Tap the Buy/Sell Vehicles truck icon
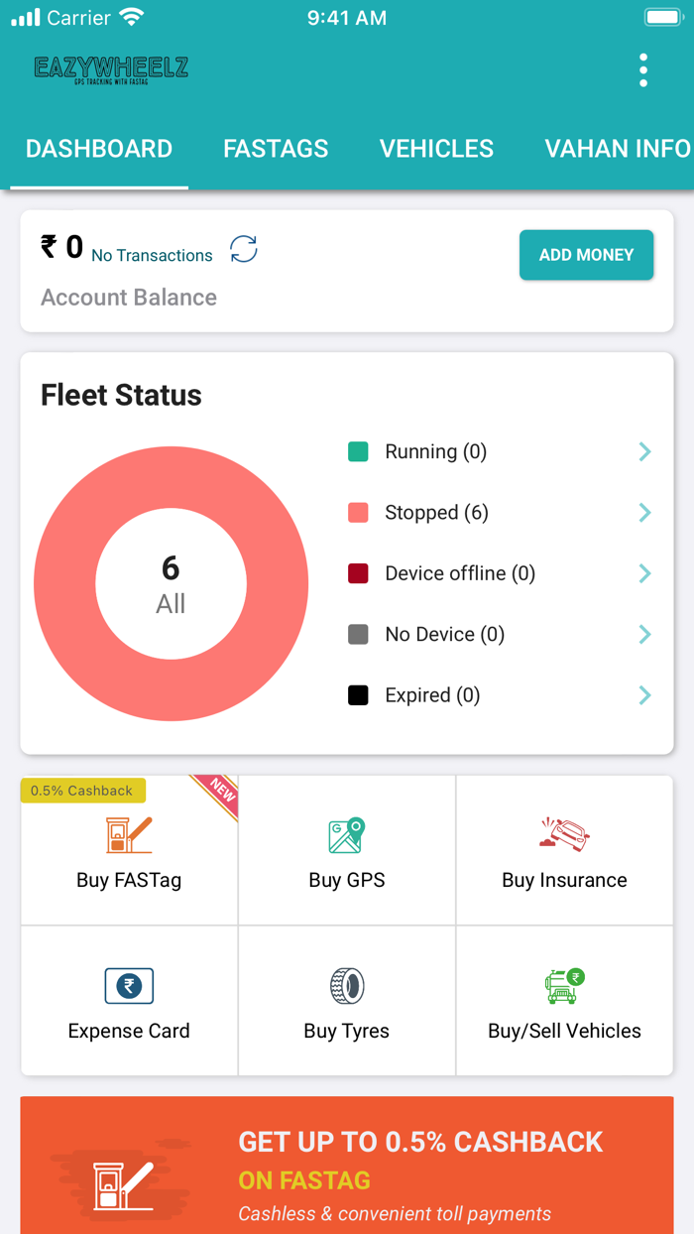The width and height of the screenshot is (694, 1234). click(x=563, y=986)
